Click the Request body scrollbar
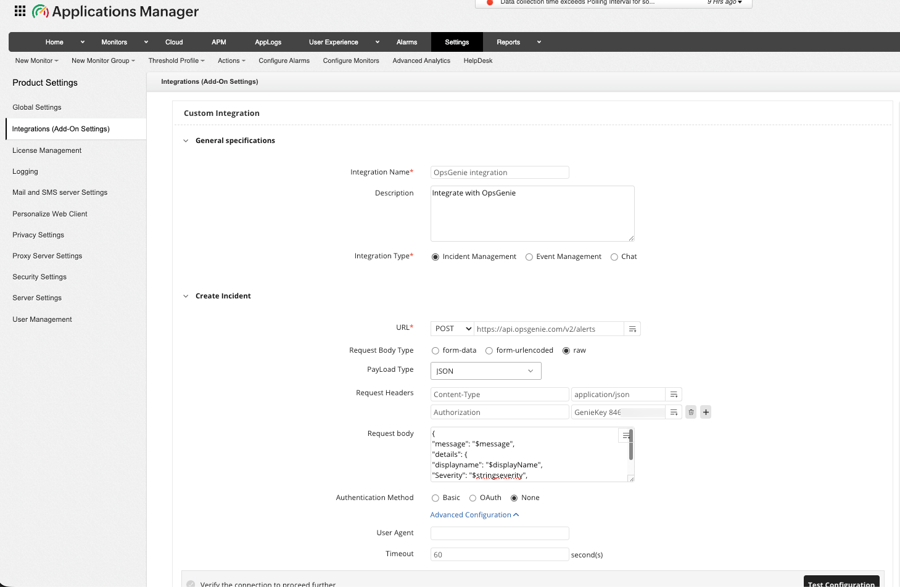 tap(631, 445)
